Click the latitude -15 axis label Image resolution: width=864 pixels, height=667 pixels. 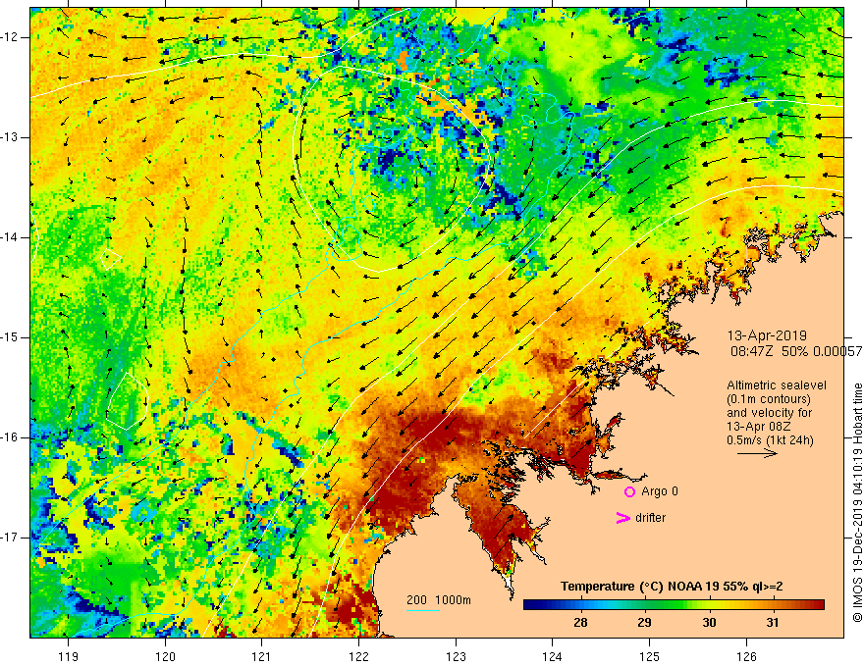(10, 337)
